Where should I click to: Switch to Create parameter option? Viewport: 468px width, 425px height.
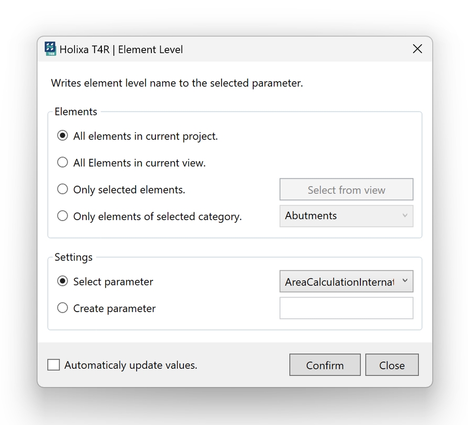pos(62,308)
